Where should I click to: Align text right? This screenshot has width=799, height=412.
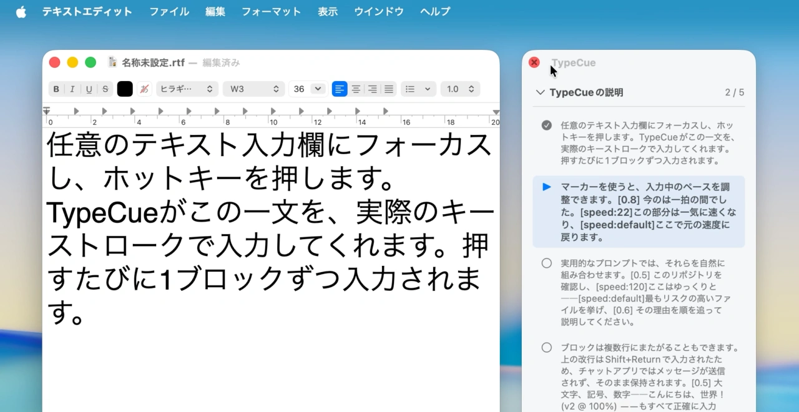click(x=372, y=89)
